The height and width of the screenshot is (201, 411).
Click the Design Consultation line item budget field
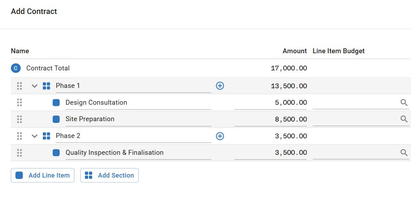[355, 103]
